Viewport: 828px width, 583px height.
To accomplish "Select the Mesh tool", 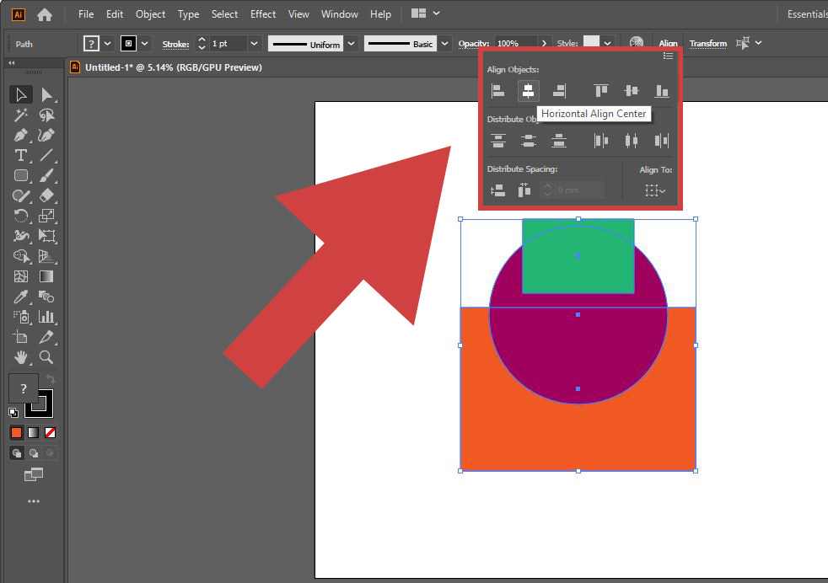I will [x=21, y=276].
